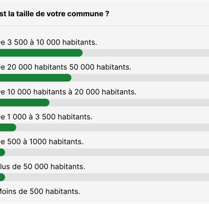209x204 pixels.
Task: Select the 'lus de 50 000 habitants' label
Action: [42, 167]
